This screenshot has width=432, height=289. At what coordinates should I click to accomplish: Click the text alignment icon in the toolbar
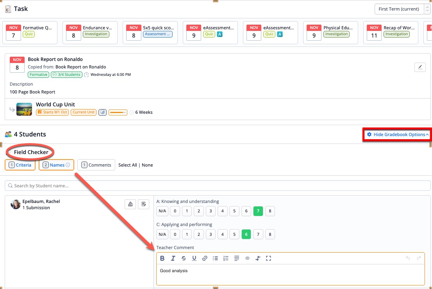237,258
